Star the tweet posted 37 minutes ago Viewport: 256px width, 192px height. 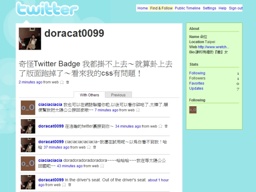89,147
